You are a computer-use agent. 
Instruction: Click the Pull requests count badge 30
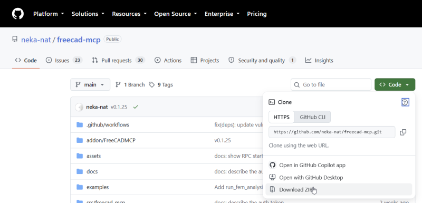click(140, 60)
